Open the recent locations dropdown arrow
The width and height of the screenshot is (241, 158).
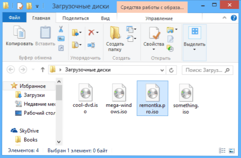[x=33, y=69]
